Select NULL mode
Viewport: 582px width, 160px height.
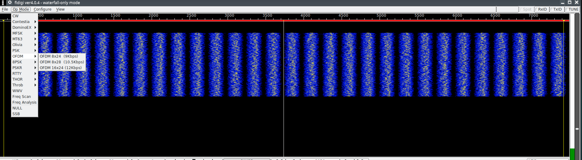pos(25,108)
